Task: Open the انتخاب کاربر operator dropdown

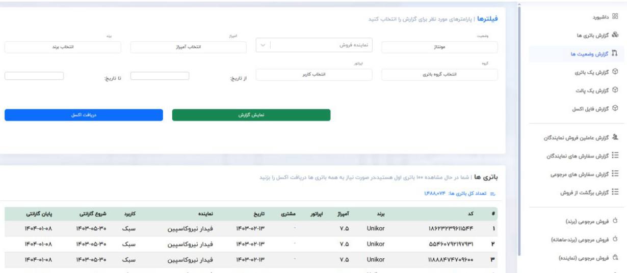Action: click(314, 74)
